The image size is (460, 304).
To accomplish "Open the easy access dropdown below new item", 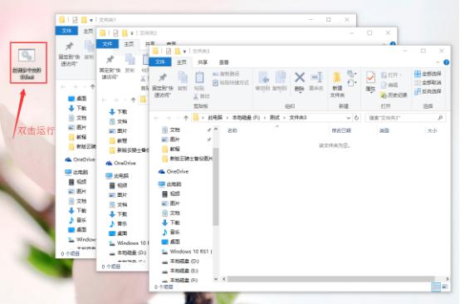I will [352, 83].
